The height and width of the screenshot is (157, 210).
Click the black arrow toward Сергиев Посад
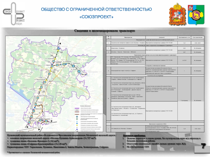[x=60, y=43]
